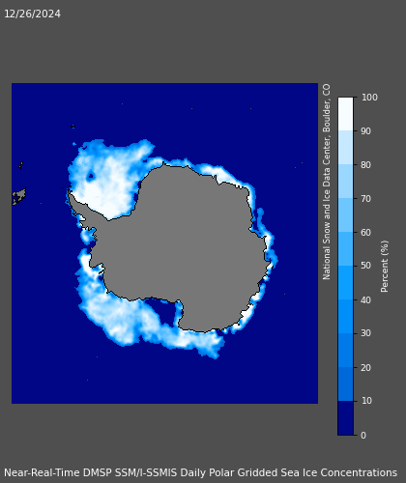Screen dimensions: 406x483
Task: Click the 12/26/2024 date label
Action: 32,14
